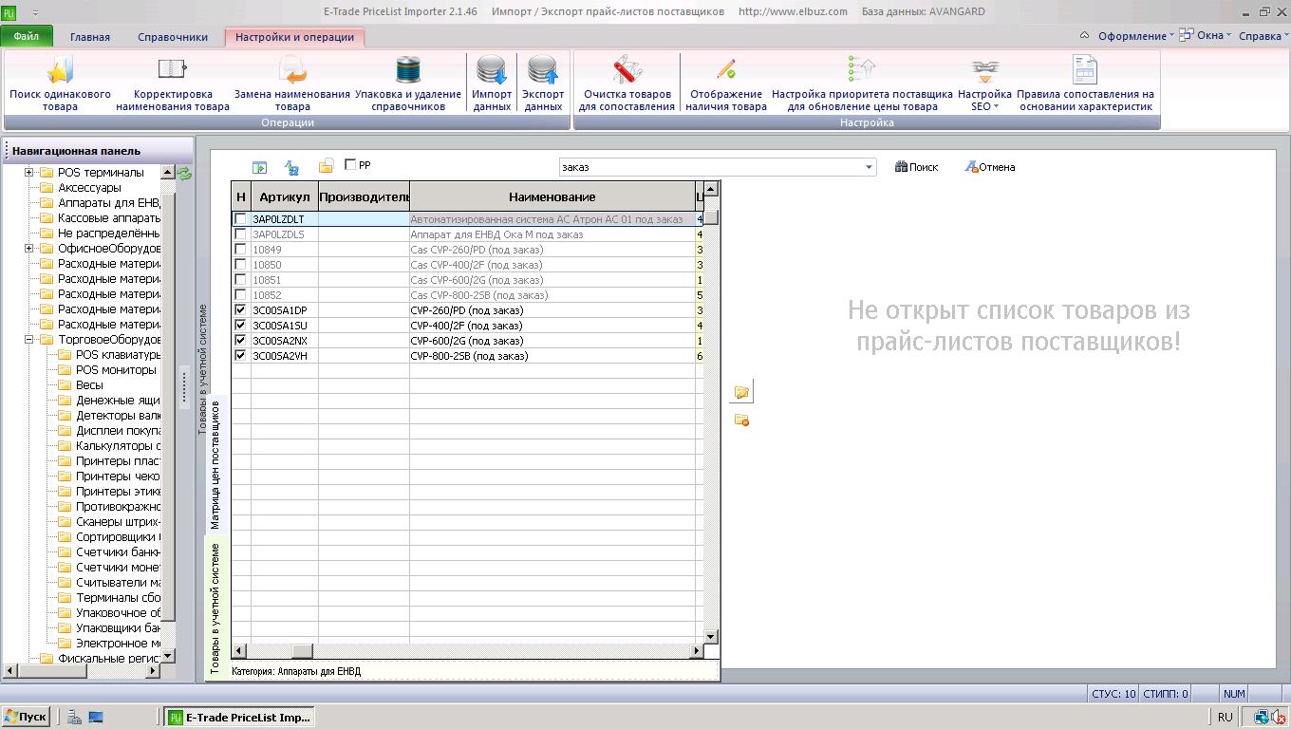Launch 'Корректировка наименования товара' from the ribbon
This screenshot has width=1291, height=729.
[173, 84]
